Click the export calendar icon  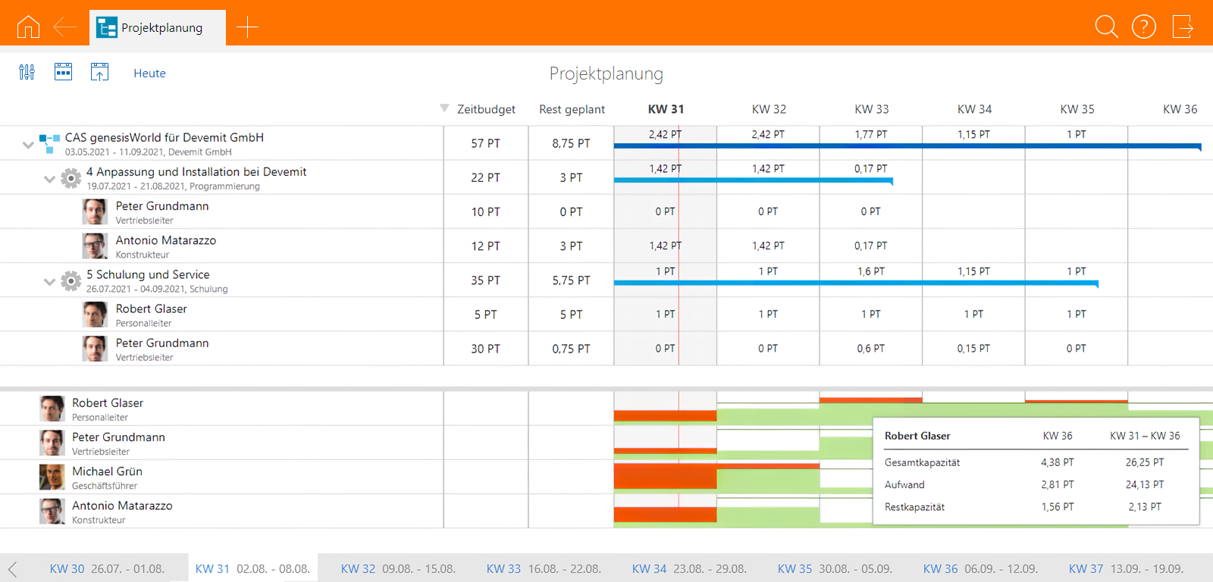coord(99,72)
